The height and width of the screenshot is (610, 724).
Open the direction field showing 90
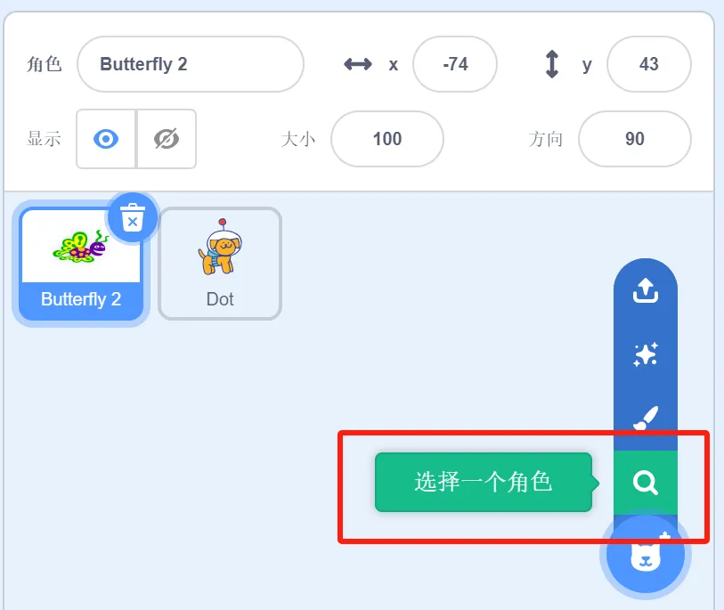(x=635, y=139)
